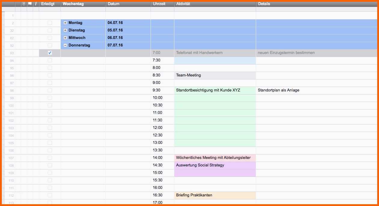This screenshot has width=379, height=206.
Task: Check Erledigt box in the Mittwoch row
Action: tap(50, 38)
